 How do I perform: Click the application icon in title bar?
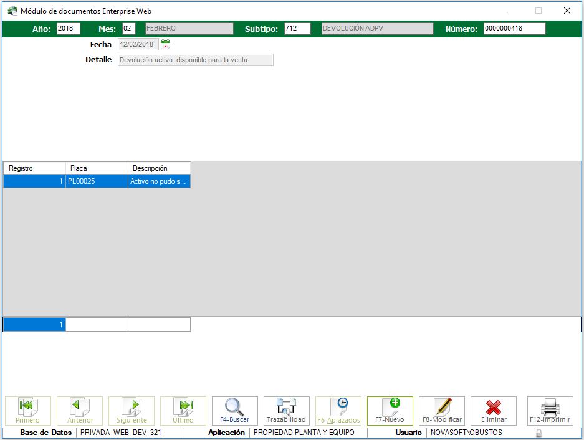click(x=12, y=11)
